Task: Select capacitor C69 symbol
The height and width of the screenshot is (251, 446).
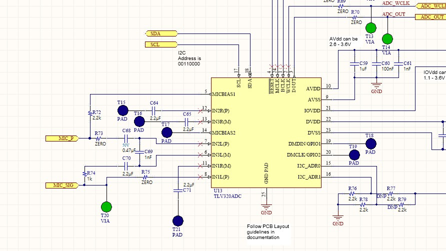Action: point(139,152)
